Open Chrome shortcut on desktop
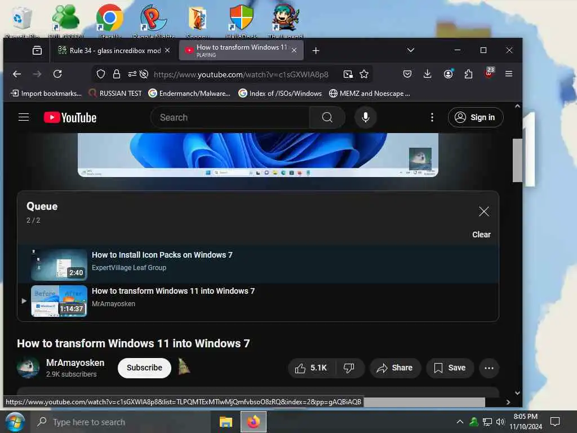577x433 pixels. pos(110,21)
